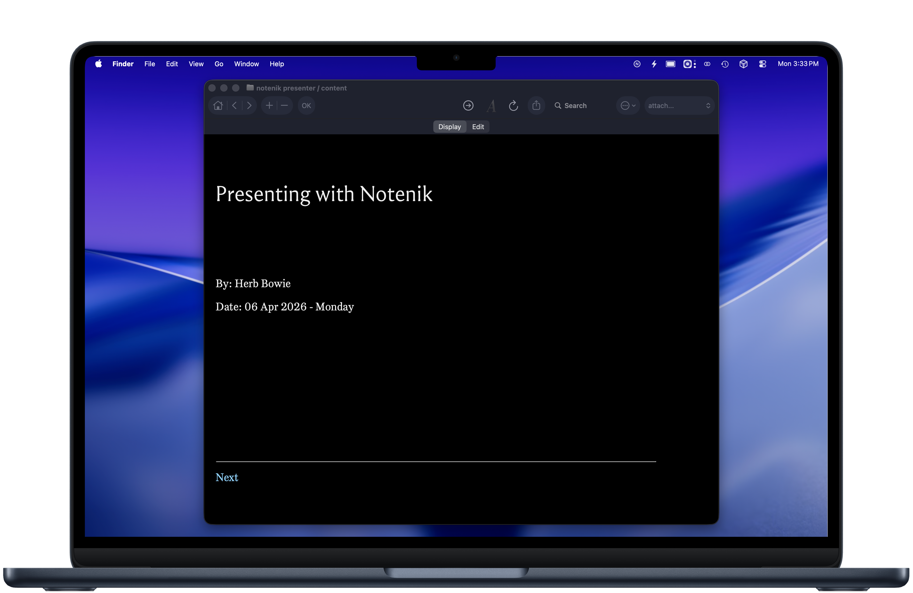Click the circled right-arrow launch icon
Screen dimensions: 913x593
[x=468, y=105]
